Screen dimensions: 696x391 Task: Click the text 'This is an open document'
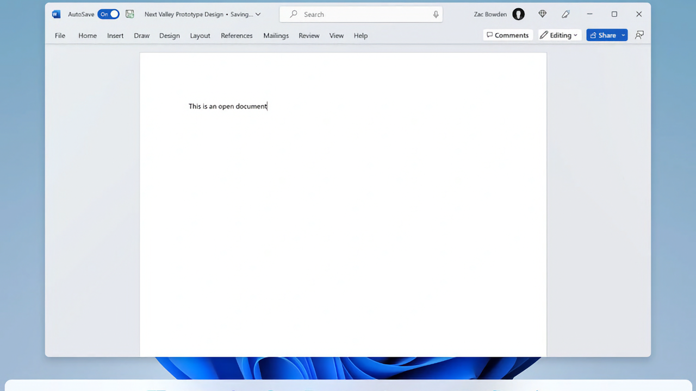pyautogui.click(x=228, y=106)
